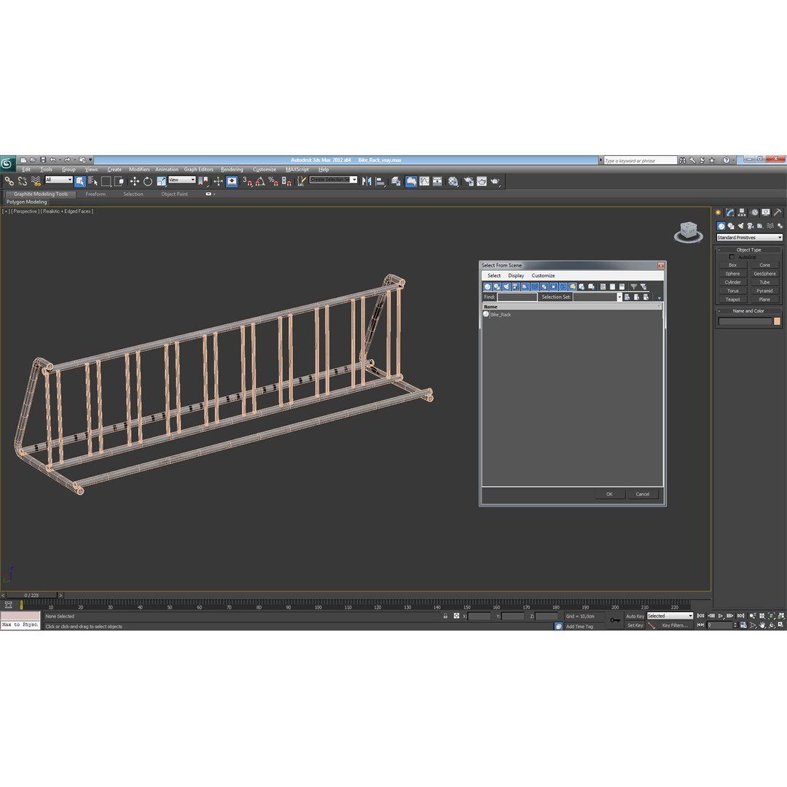Toggle Display Shapes filter in Select From Scene
787x787 pixels.
click(x=497, y=286)
